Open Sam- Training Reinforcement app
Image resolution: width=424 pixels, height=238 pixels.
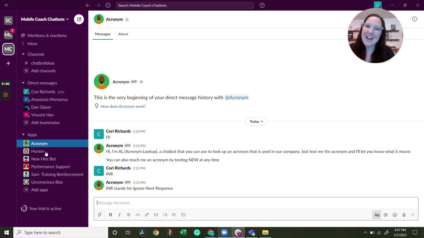pyautogui.click(x=57, y=175)
